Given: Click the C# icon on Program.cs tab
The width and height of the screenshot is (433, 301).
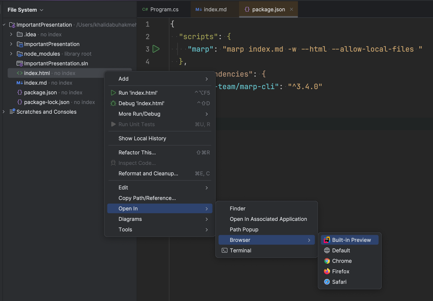Looking at the screenshot, I should click(145, 9).
